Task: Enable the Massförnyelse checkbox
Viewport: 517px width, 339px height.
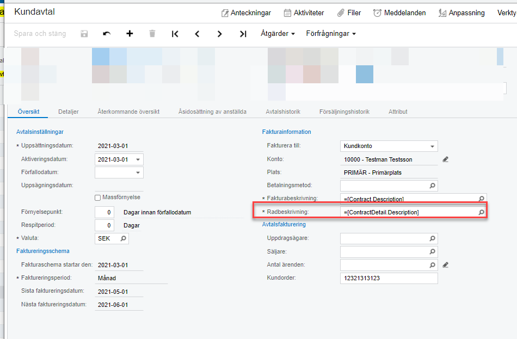Action: [x=98, y=198]
